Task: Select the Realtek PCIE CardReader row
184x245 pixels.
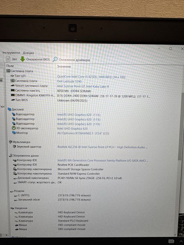Action: [x=73, y=165]
